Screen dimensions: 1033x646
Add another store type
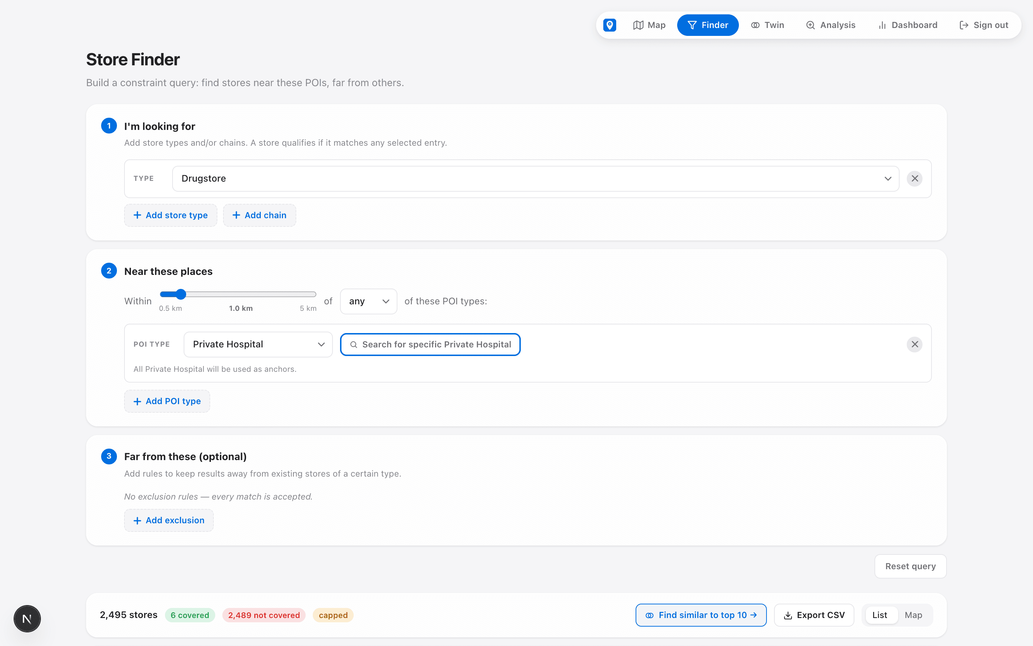coord(171,215)
